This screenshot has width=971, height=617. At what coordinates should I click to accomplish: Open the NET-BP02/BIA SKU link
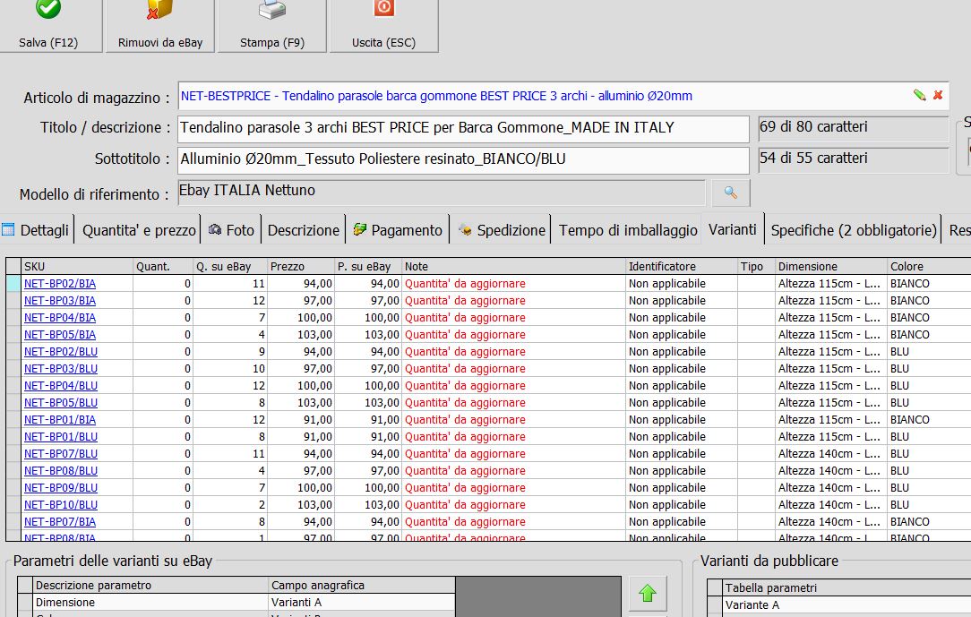point(60,284)
